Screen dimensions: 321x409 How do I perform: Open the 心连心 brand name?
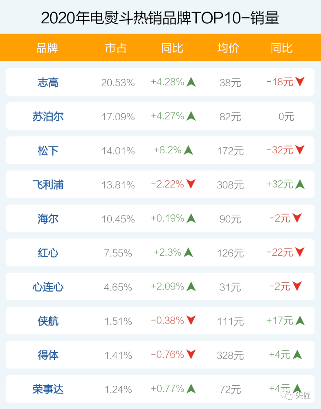[48, 287]
